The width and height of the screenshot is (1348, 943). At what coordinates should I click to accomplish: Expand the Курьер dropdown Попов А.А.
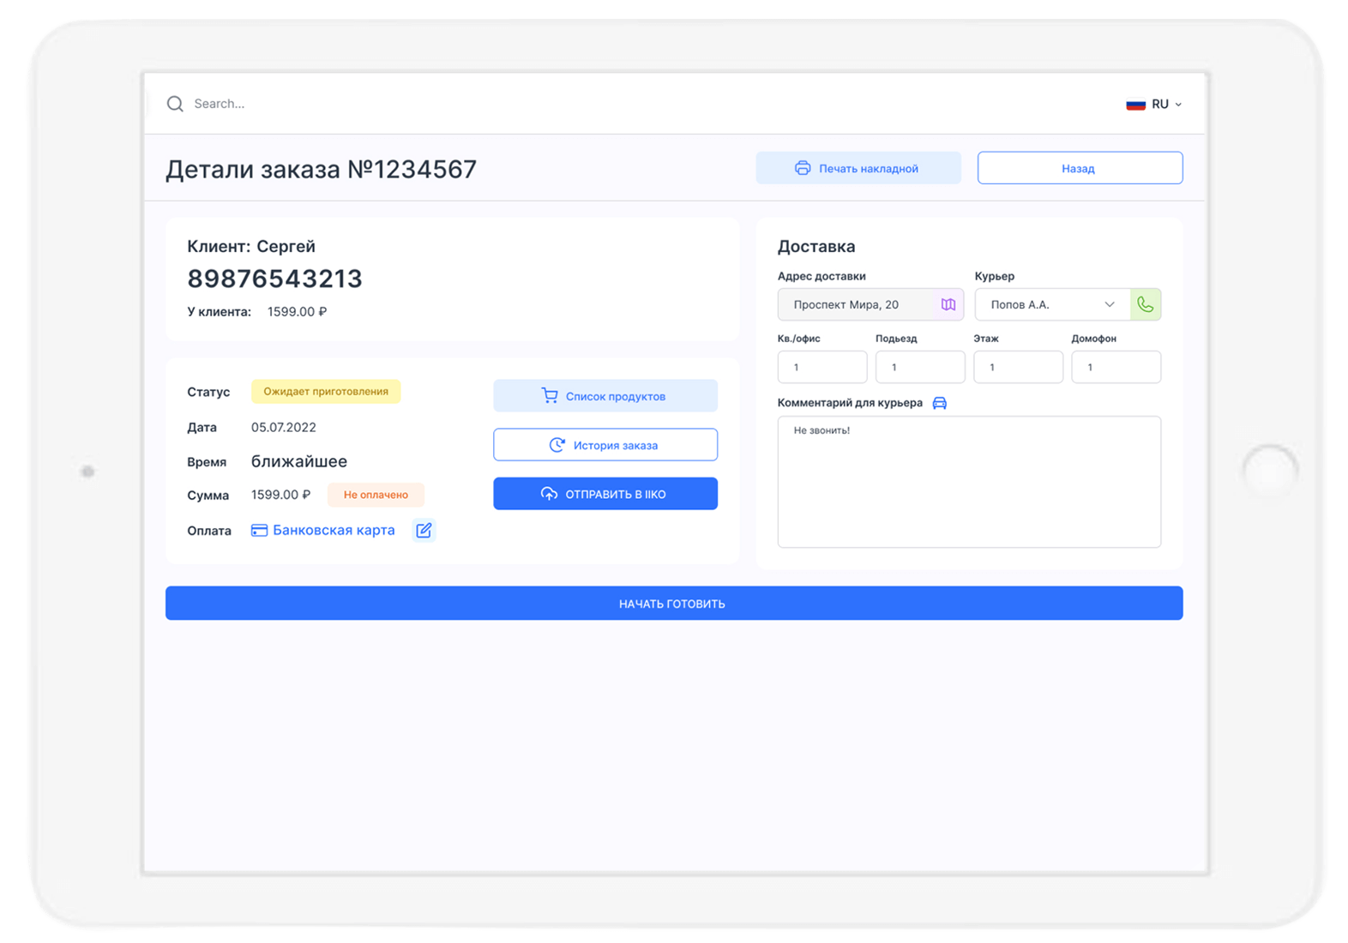[x=1052, y=304]
